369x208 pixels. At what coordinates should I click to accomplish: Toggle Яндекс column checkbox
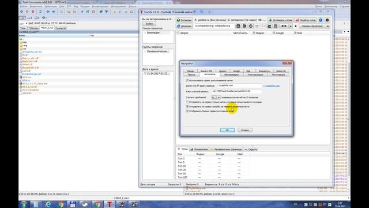[x=254, y=33]
